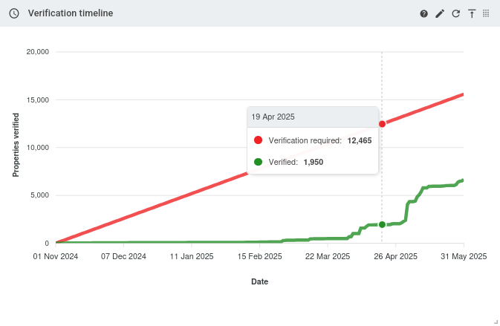Click the upward arrow move-to-top icon
The height and width of the screenshot is (326, 500).
pos(471,13)
